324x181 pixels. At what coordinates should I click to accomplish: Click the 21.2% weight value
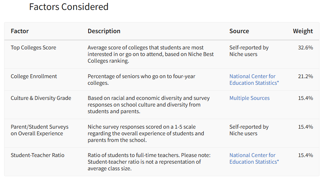point(305,76)
